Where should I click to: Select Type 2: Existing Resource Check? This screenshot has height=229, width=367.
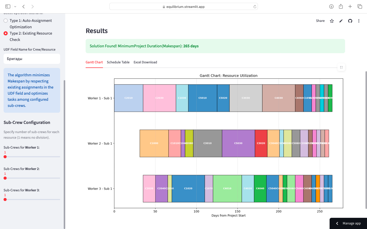(x=6, y=33)
